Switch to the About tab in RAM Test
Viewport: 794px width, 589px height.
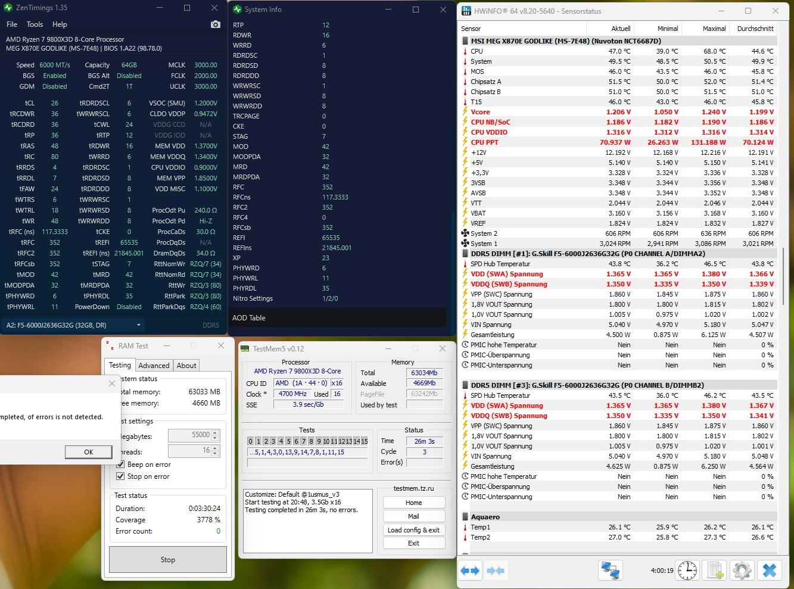(x=186, y=366)
